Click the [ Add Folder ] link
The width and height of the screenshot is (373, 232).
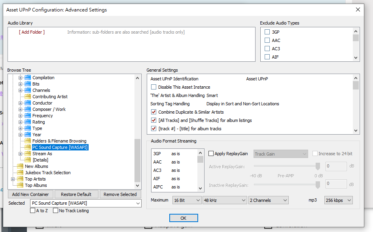pos(32,32)
